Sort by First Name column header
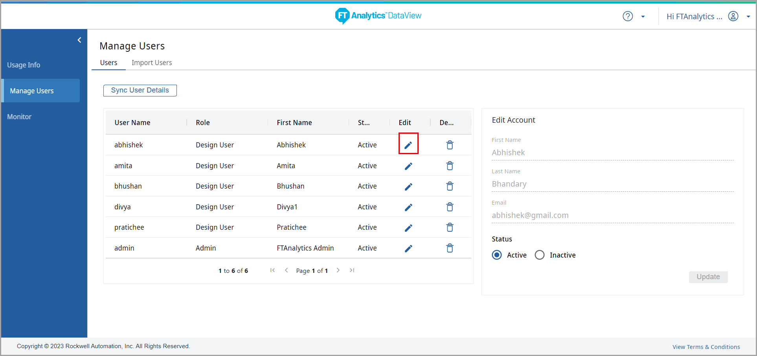Viewport: 757px width, 356px height. click(294, 123)
